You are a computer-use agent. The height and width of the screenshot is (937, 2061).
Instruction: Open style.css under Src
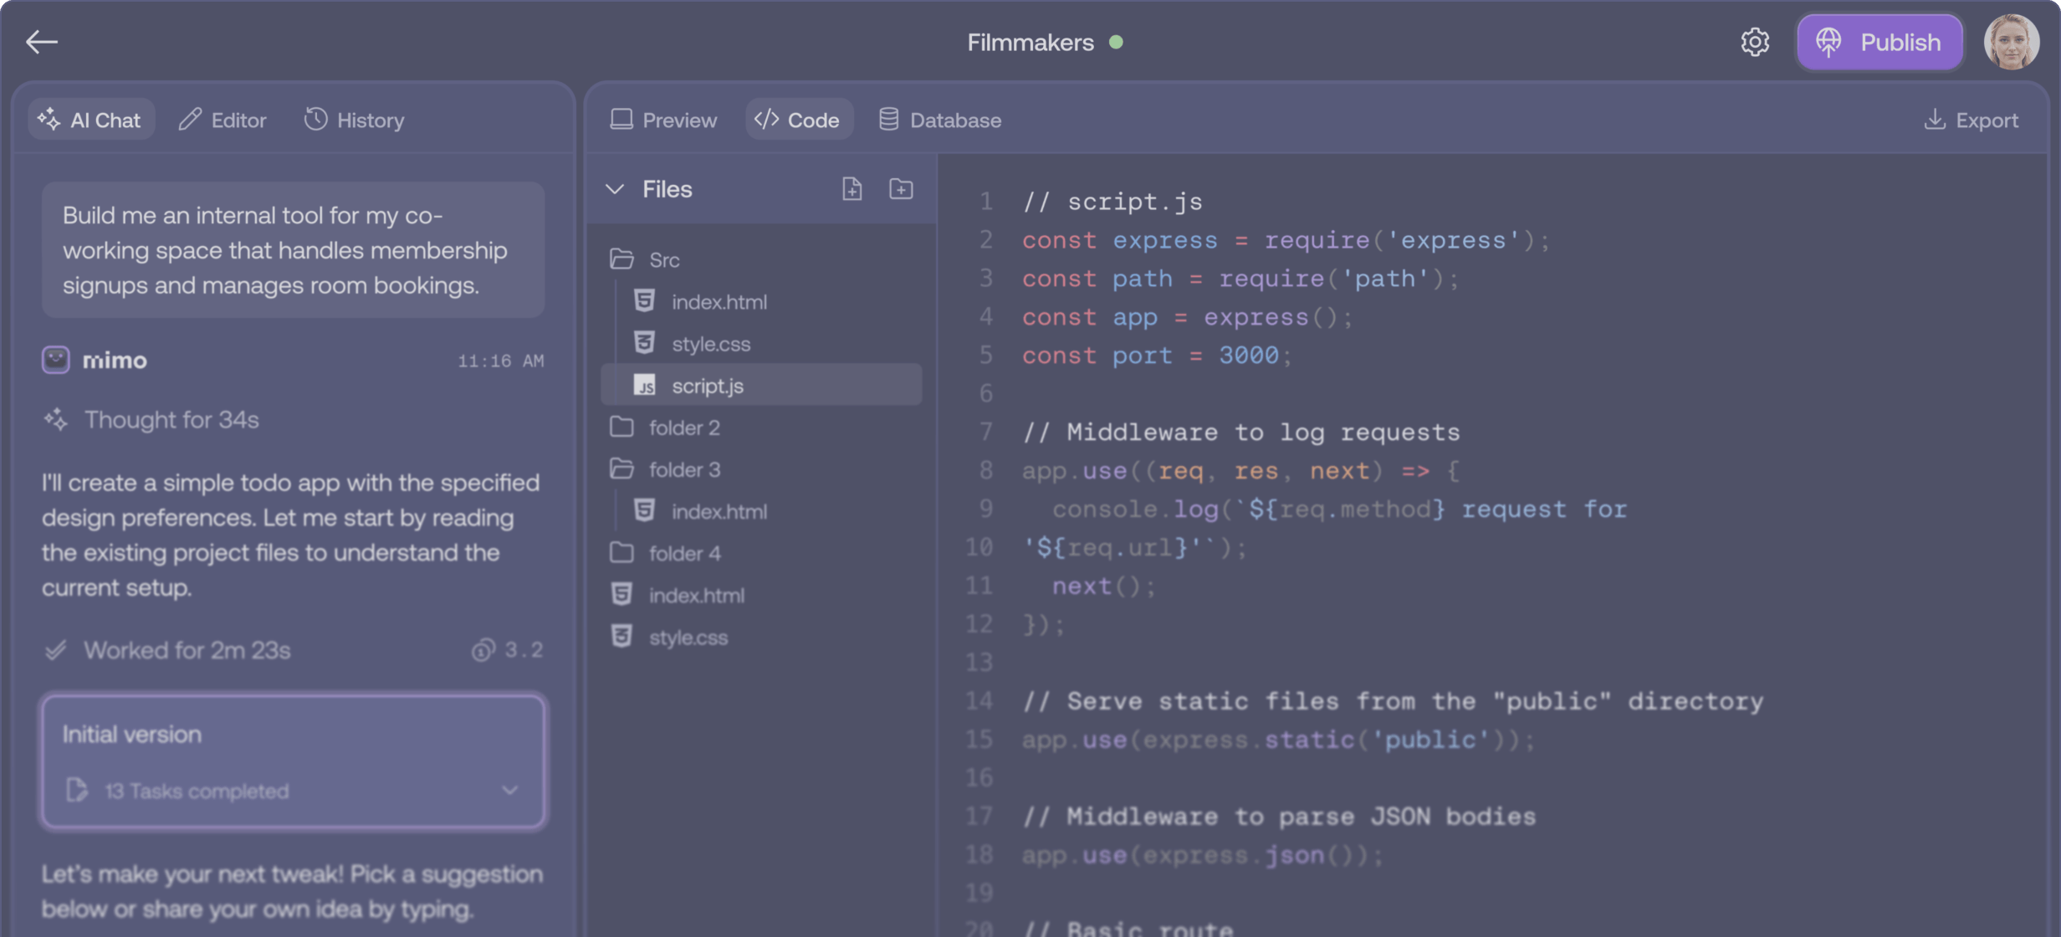712,344
